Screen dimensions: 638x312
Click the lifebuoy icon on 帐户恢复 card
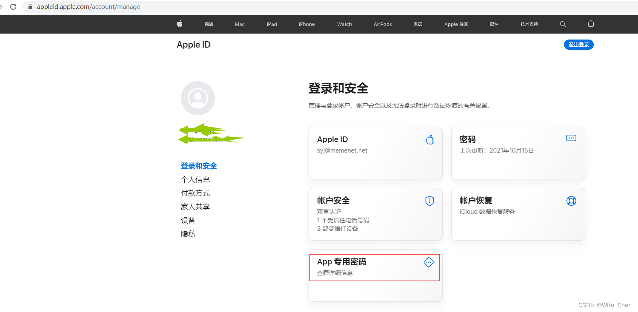(x=571, y=201)
